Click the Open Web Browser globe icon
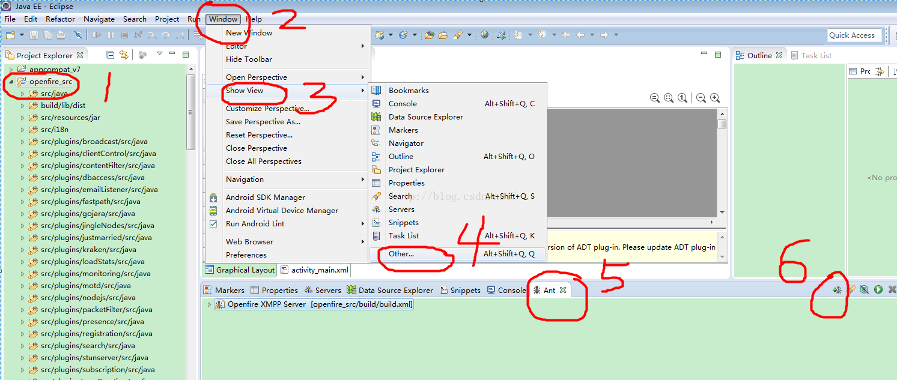Screen dimensions: 897x380 pyautogui.click(x=484, y=35)
